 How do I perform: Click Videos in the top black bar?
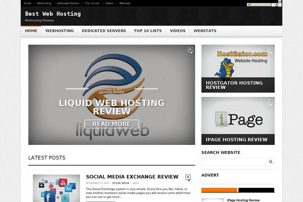click(109, 4)
